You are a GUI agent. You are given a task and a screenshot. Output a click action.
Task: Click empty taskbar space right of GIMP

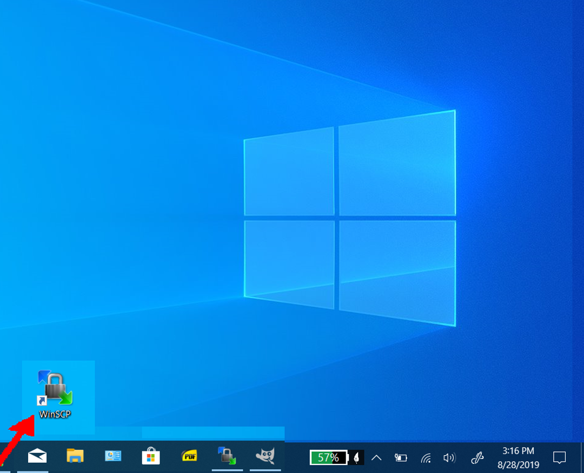tap(295, 458)
